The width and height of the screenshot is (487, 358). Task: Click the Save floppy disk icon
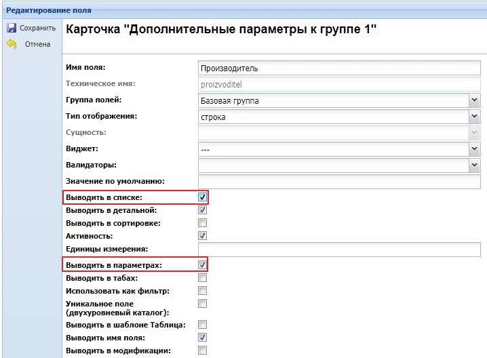coord(11,28)
